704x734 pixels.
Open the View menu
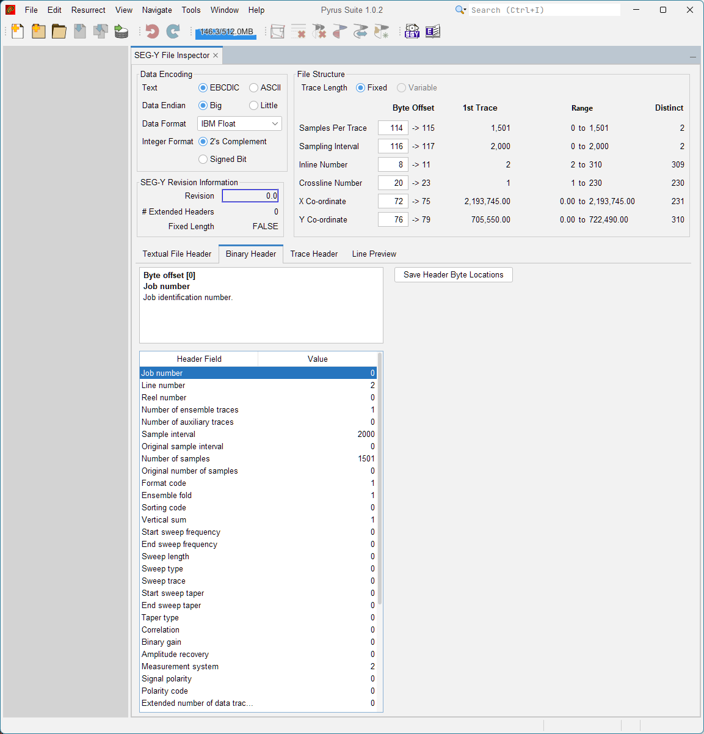(124, 10)
